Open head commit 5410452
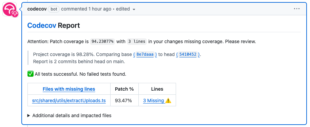 (188, 54)
